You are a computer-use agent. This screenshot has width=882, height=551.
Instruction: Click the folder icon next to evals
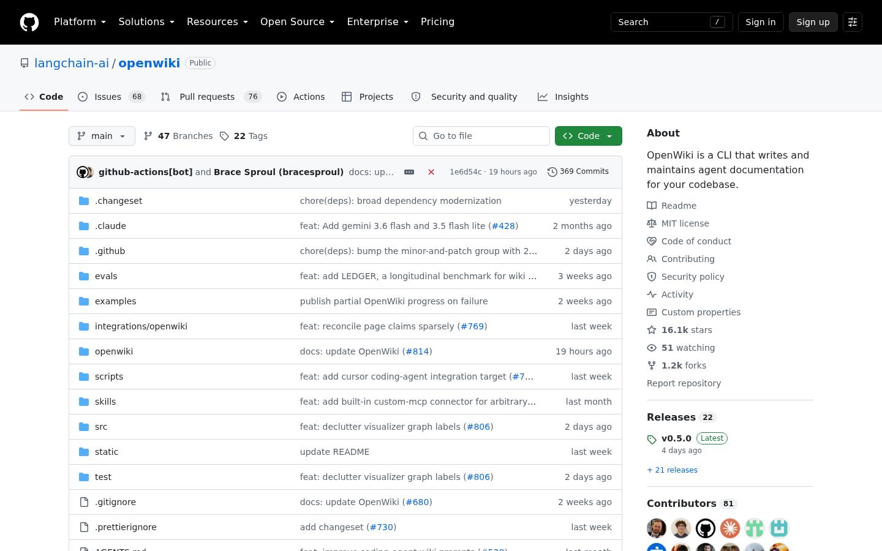click(84, 276)
